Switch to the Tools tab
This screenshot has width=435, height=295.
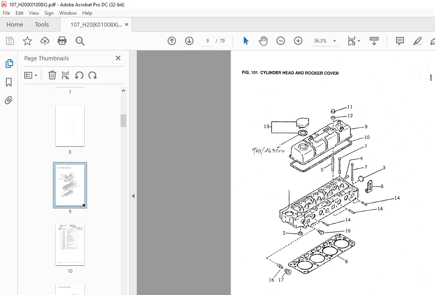[42, 24]
